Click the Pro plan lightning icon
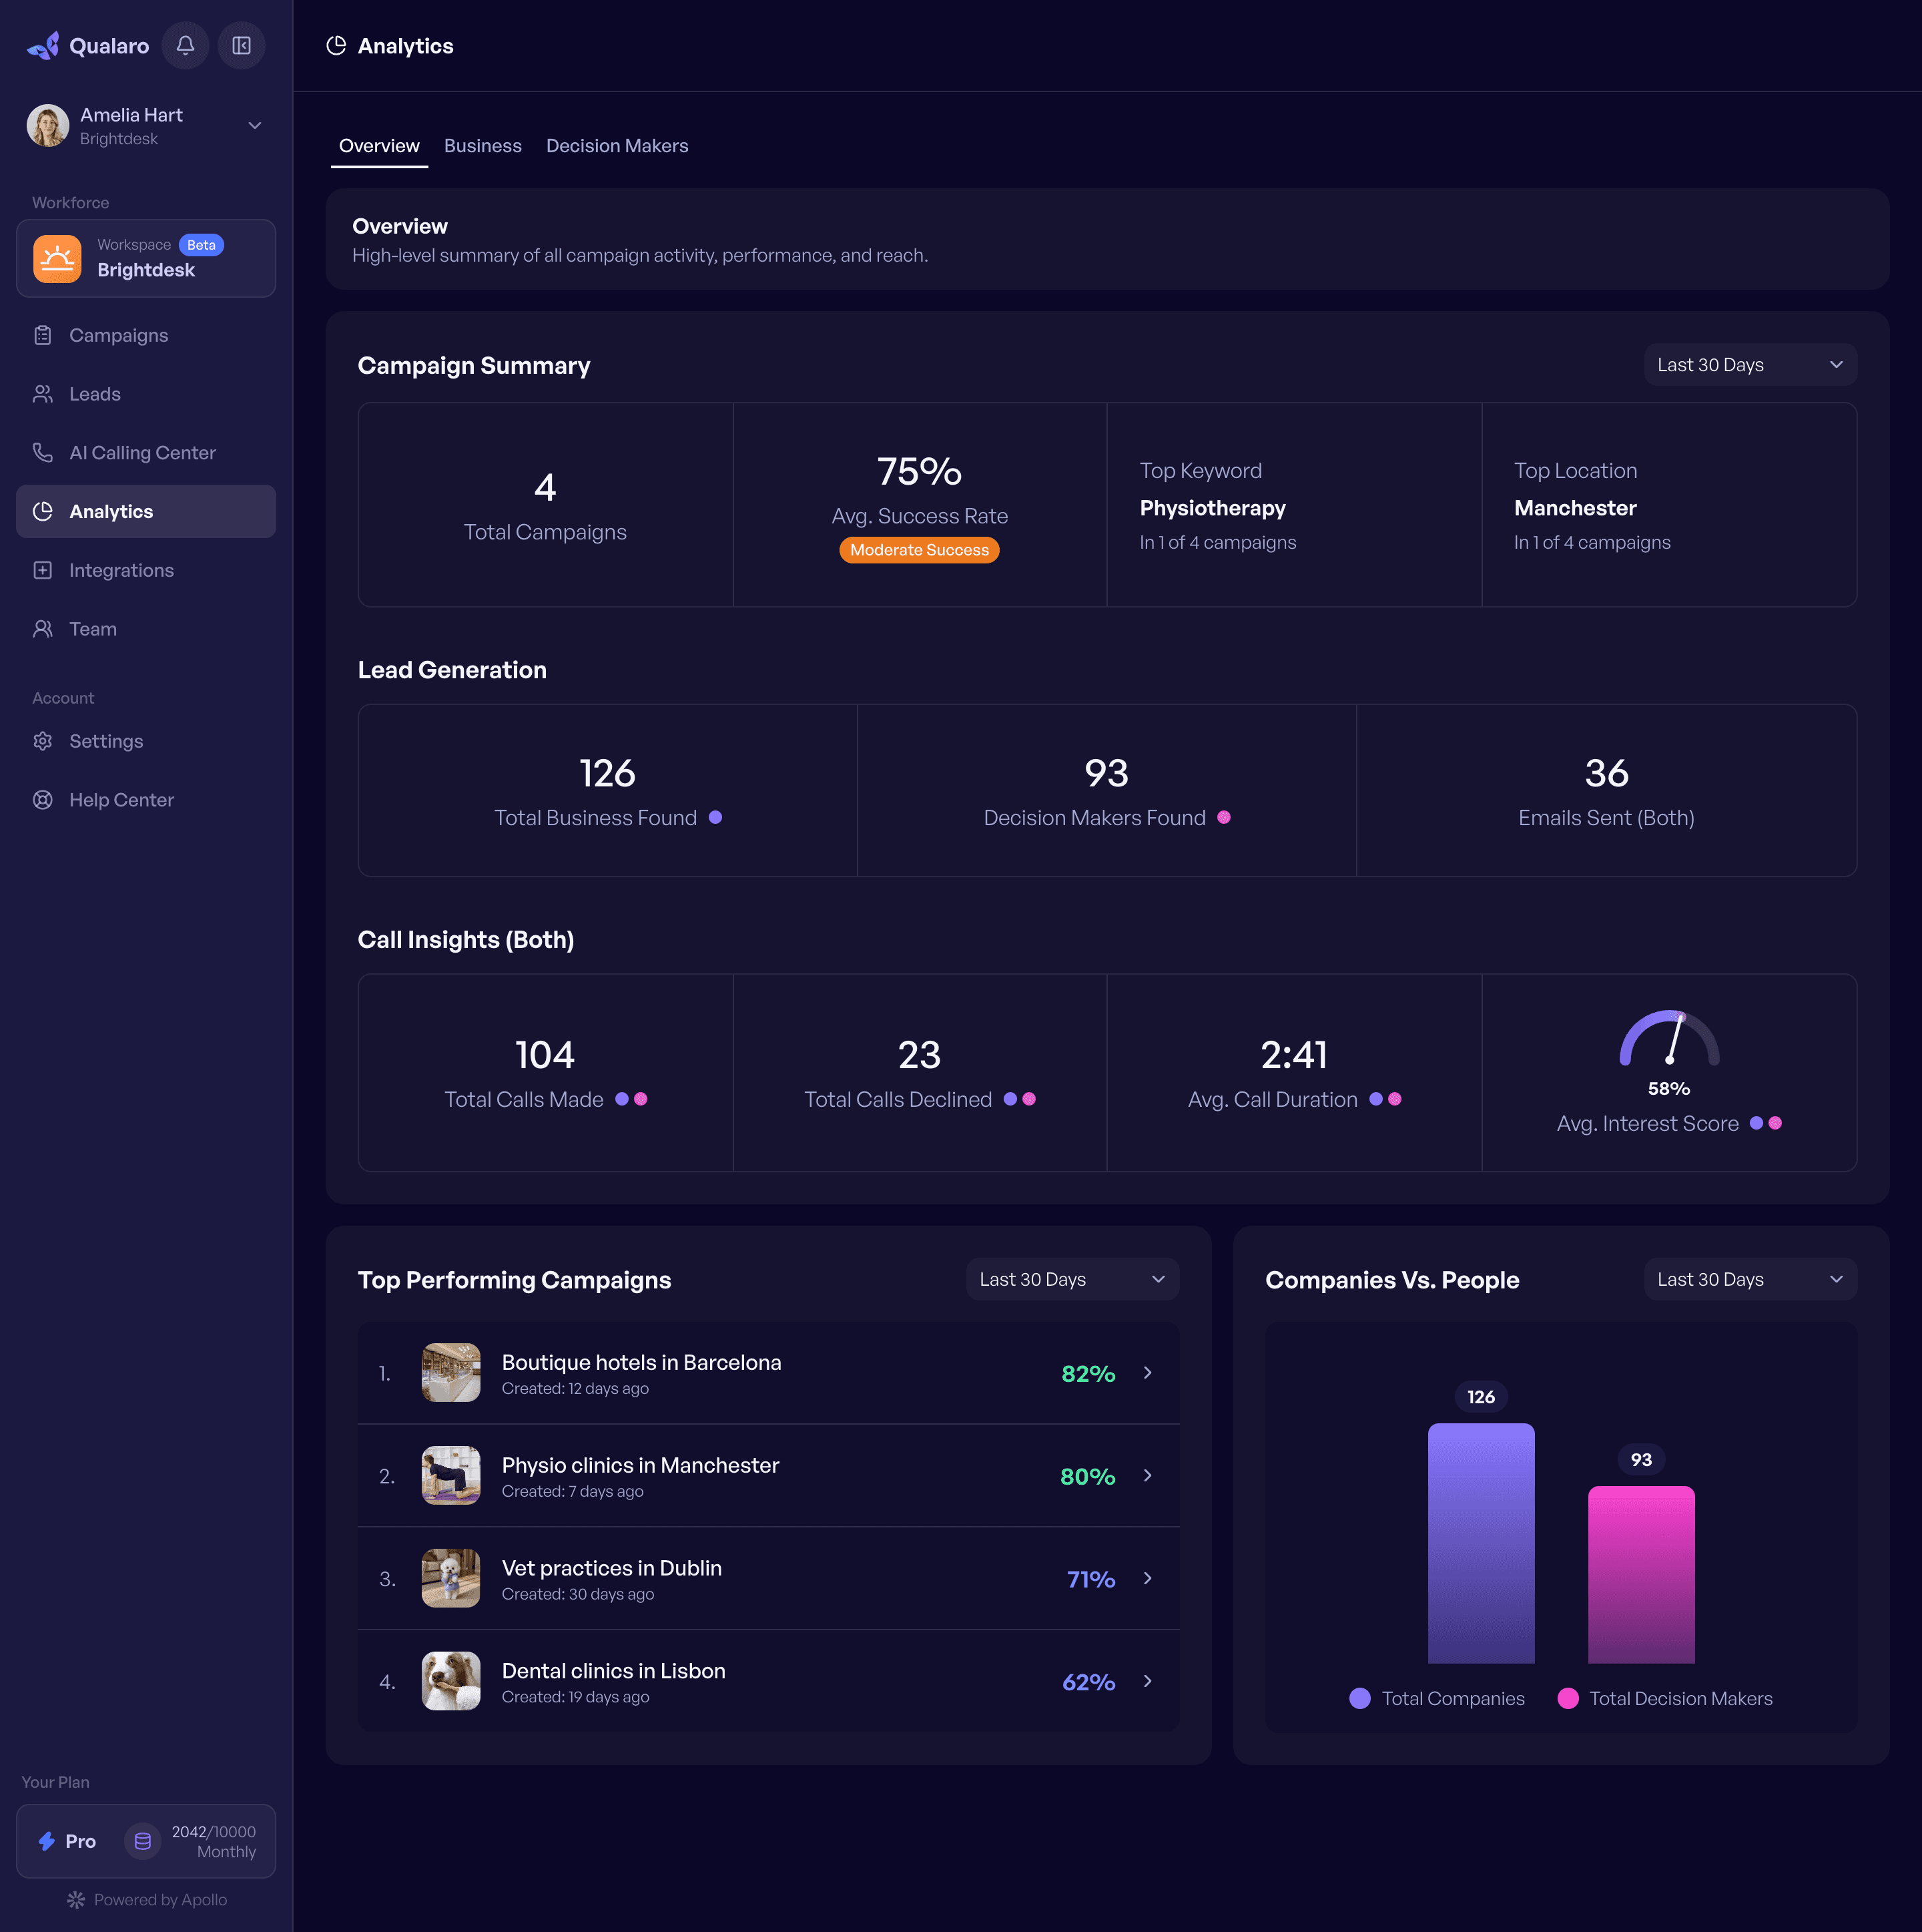This screenshot has width=1922, height=1932. pyautogui.click(x=46, y=1841)
